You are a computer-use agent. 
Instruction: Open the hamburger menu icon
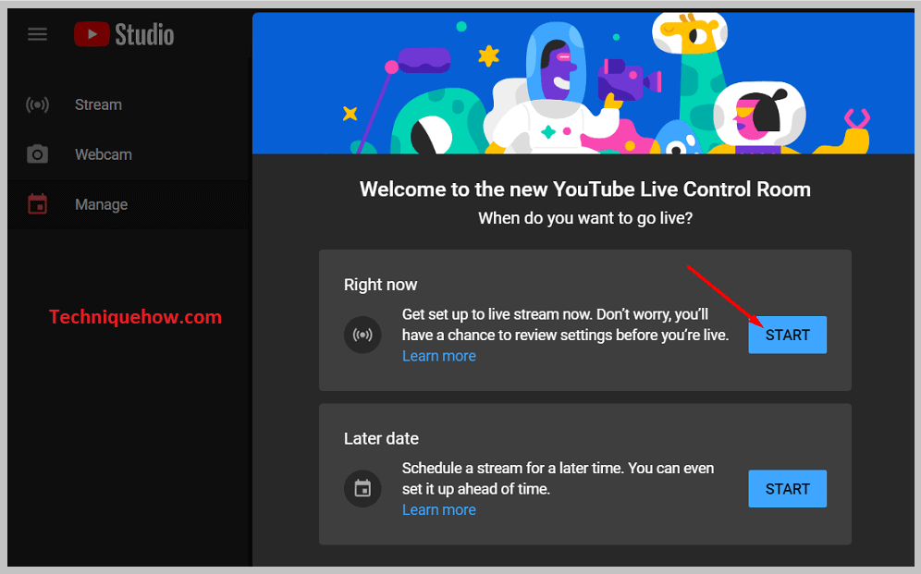click(37, 34)
